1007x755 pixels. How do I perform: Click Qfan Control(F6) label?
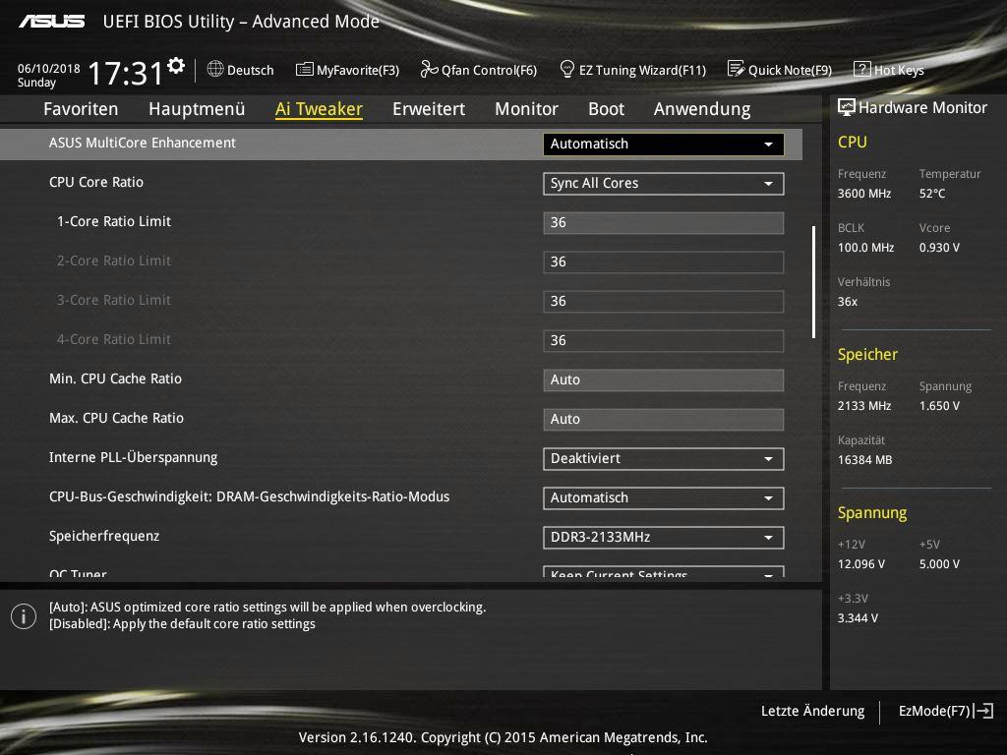(x=489, y=70)
